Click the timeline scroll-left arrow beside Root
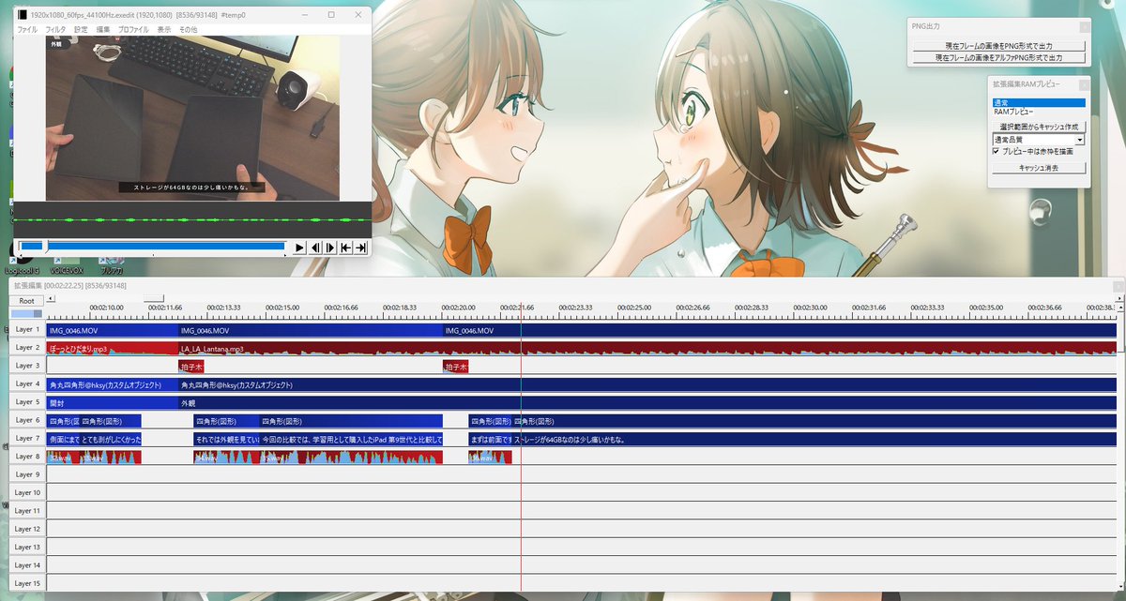This screenshot has height=601, width=1126. (50, 300)
